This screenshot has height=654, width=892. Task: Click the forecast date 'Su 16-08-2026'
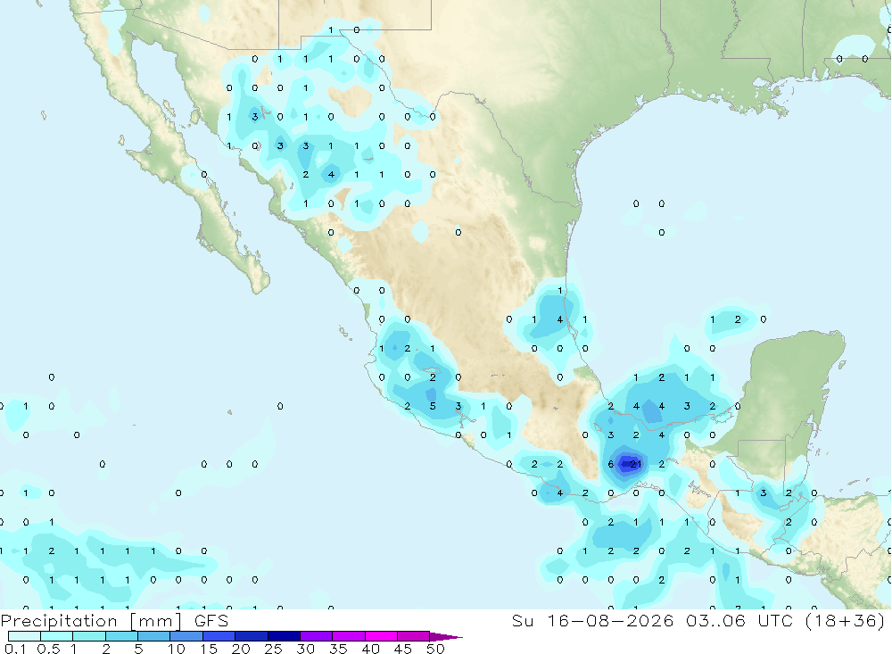click(593, 620)
